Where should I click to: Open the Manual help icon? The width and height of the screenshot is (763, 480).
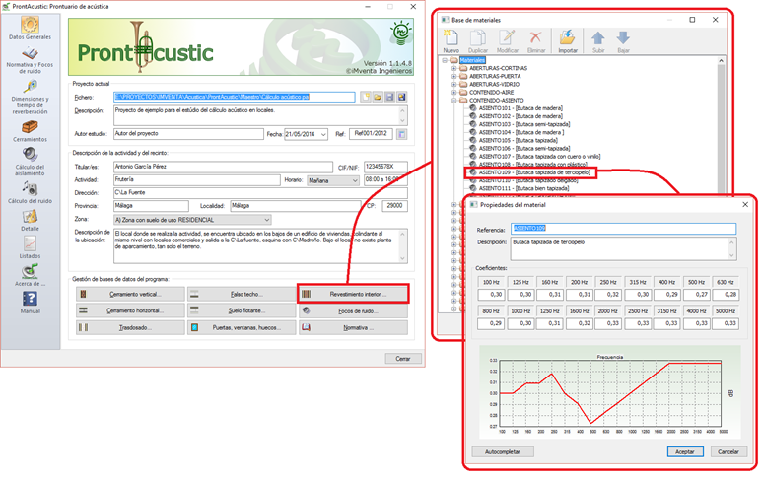click(30, 302)
